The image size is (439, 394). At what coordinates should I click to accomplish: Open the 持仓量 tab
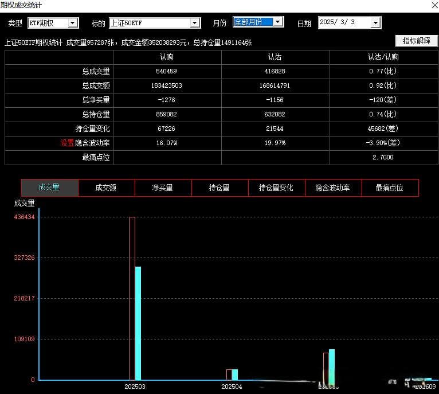219,188
